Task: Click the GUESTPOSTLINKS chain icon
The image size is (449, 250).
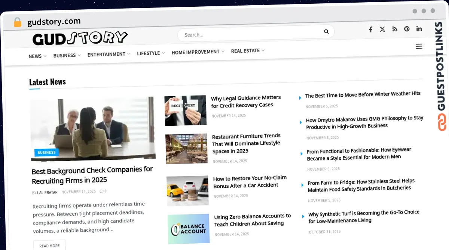Action: pos(442,122)
